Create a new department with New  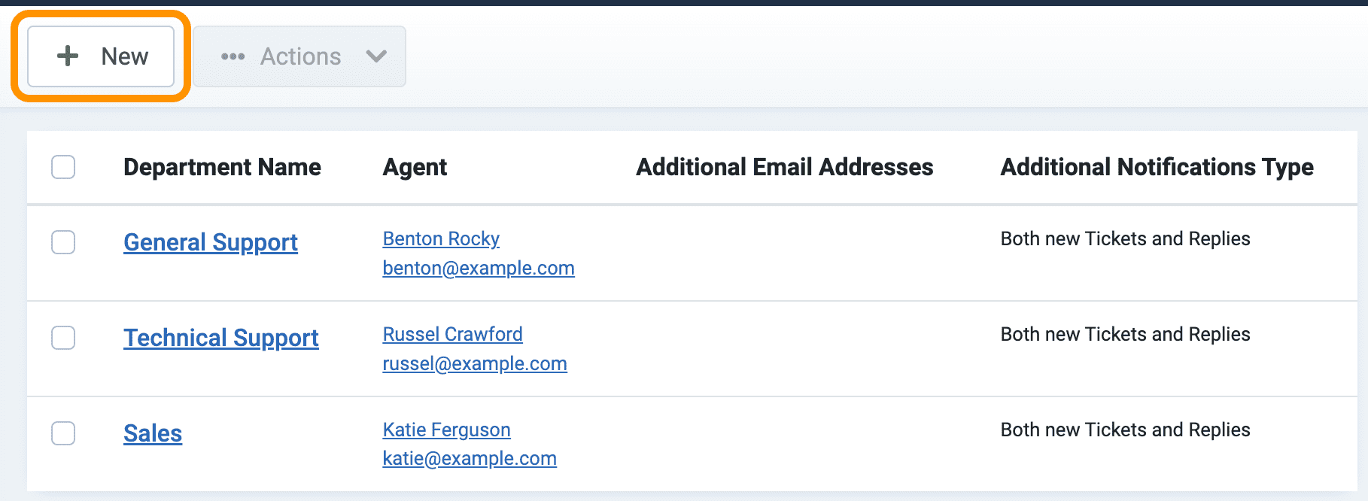(x=101, y=56)
